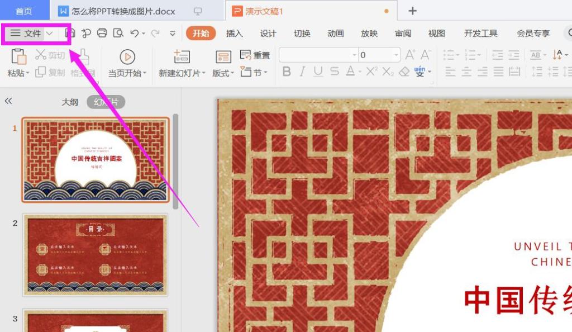Screen dimensions: 572x332
Task: Open the 当页开始 dropdown arrow
Action: tap(145, 73)
